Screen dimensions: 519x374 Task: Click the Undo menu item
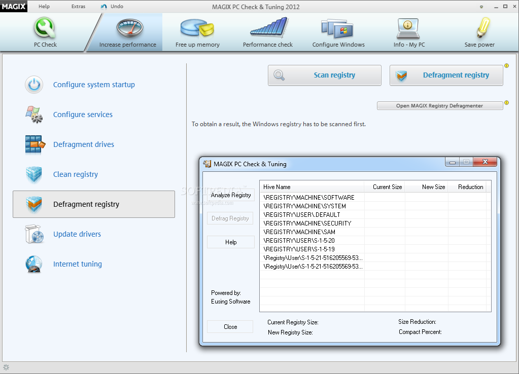point(117,6)
